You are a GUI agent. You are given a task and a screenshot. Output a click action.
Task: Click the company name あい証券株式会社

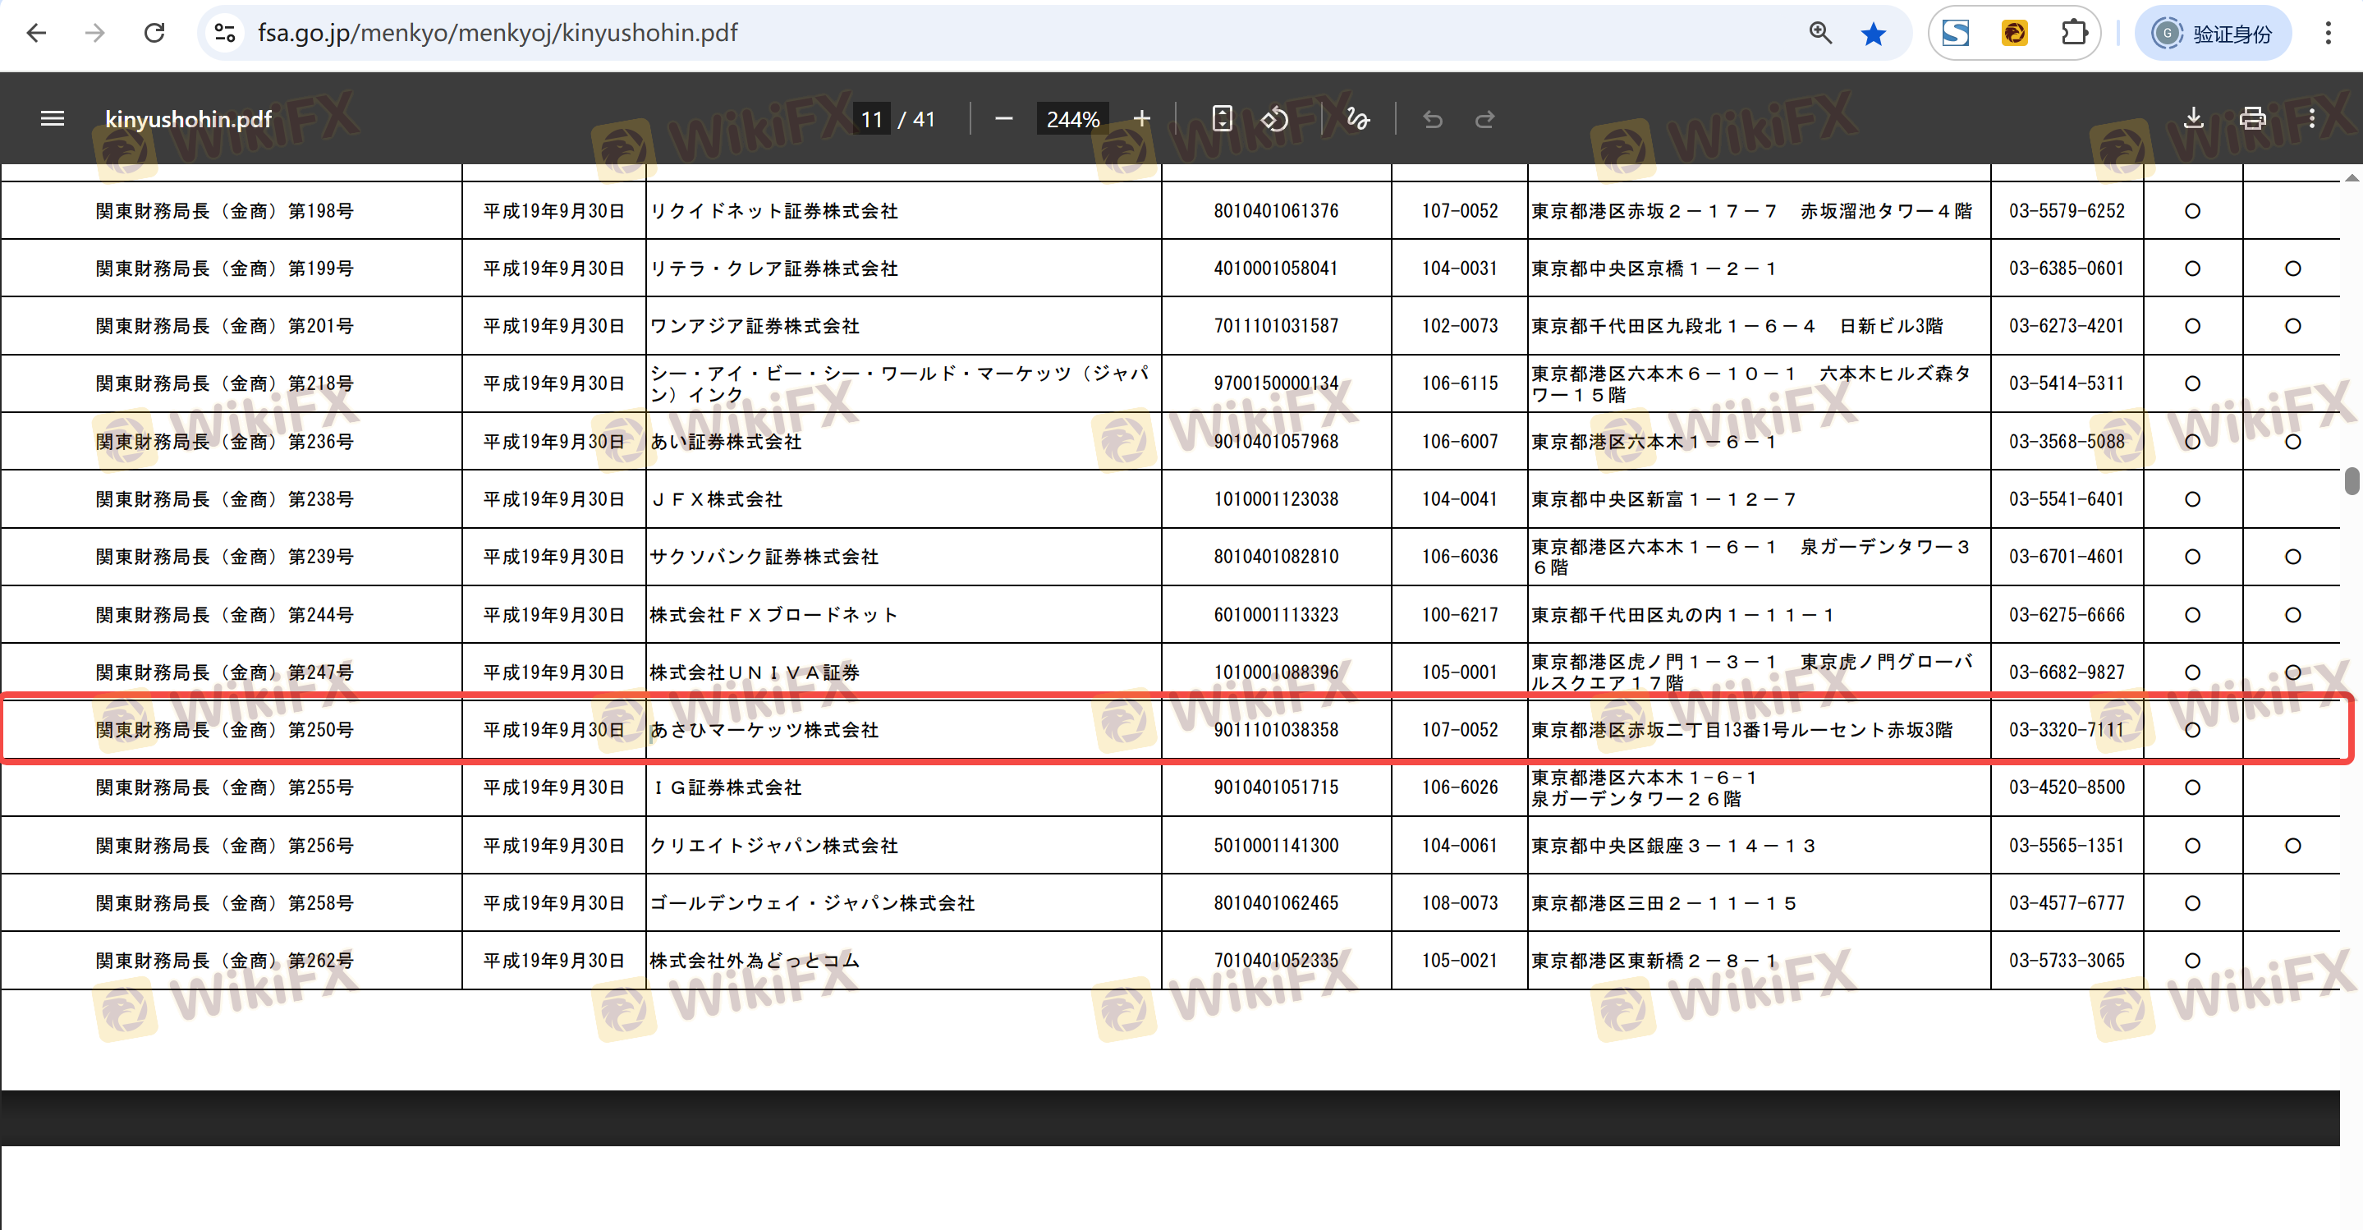click(x=726, y=442)
